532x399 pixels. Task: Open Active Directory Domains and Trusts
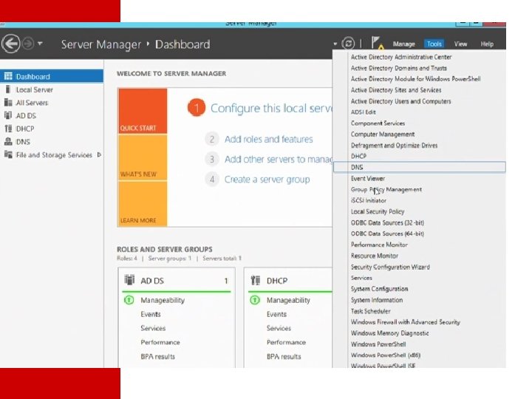pyautogui.click(x=399, y=68)
